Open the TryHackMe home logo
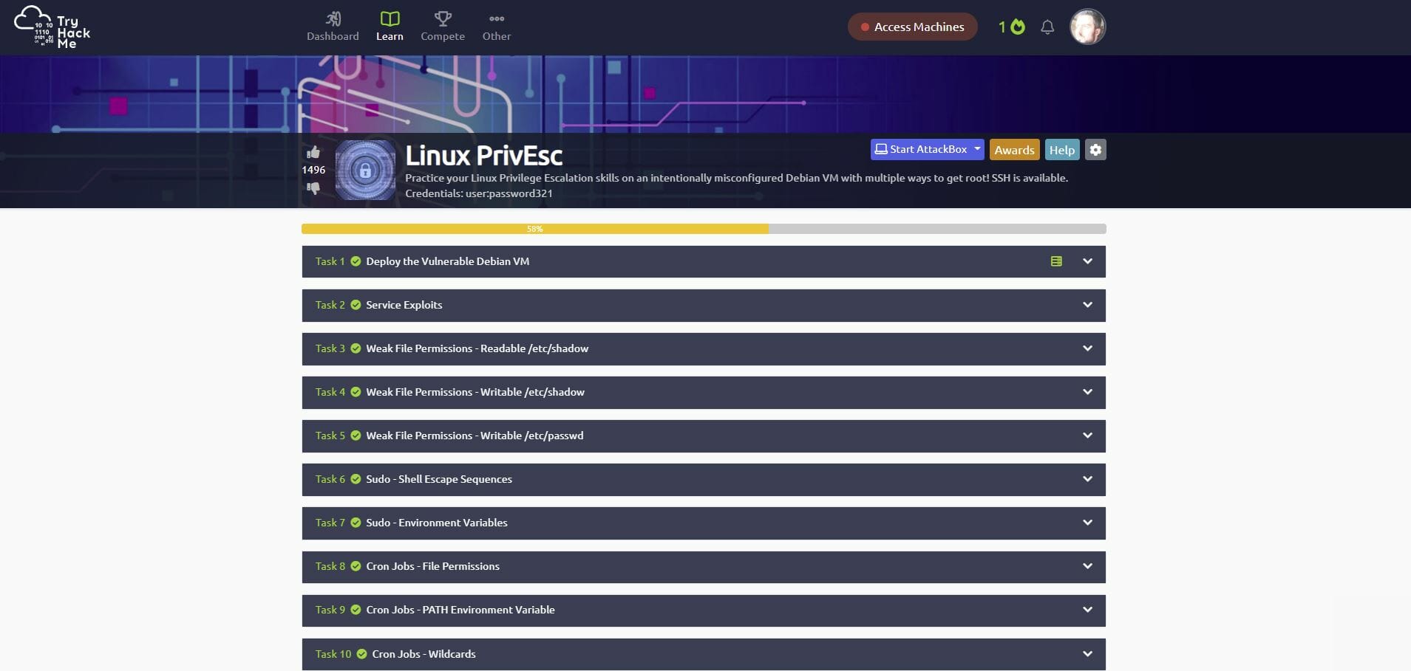Image resolution: width=1411 pixels, height=671 pixels. [52, 27]
